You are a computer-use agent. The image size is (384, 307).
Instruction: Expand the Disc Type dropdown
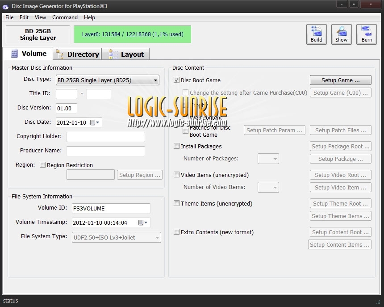(x=108, y=80)
